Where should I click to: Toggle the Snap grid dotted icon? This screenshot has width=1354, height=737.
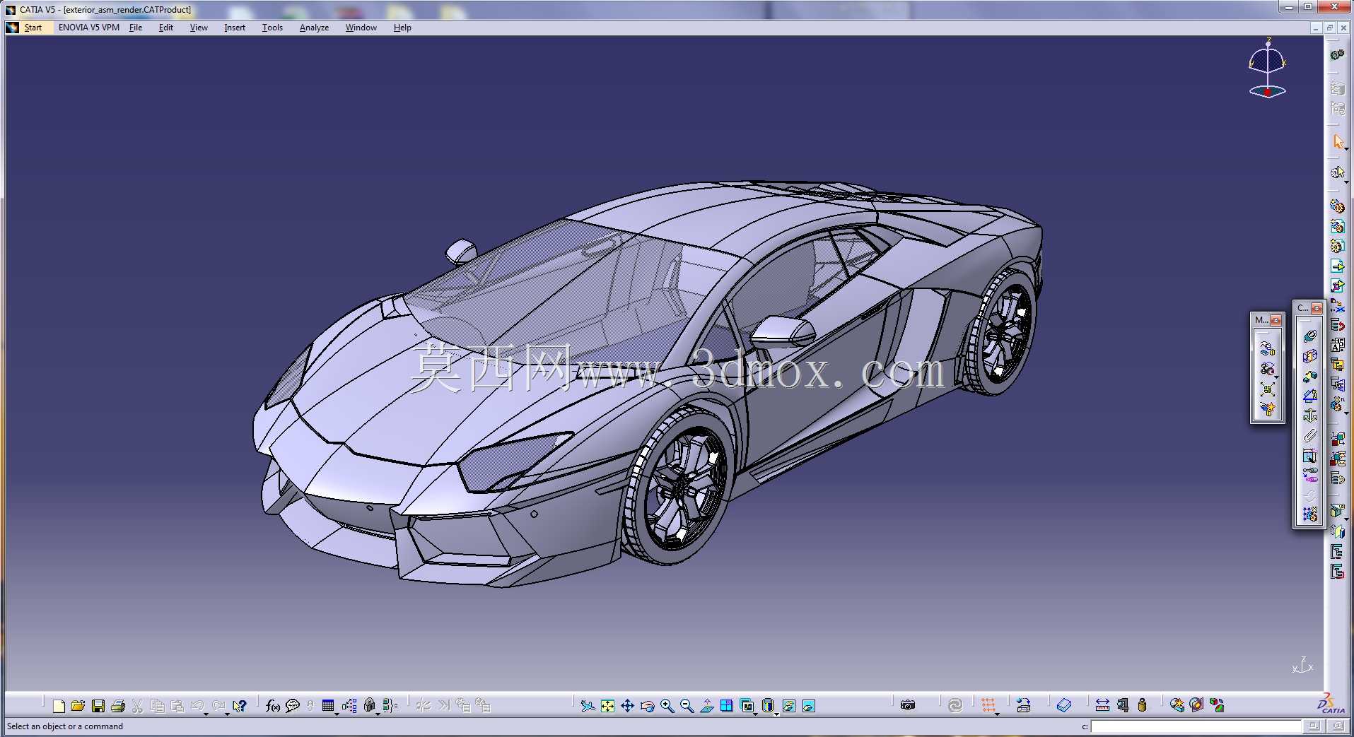click(x=988, y=705)
